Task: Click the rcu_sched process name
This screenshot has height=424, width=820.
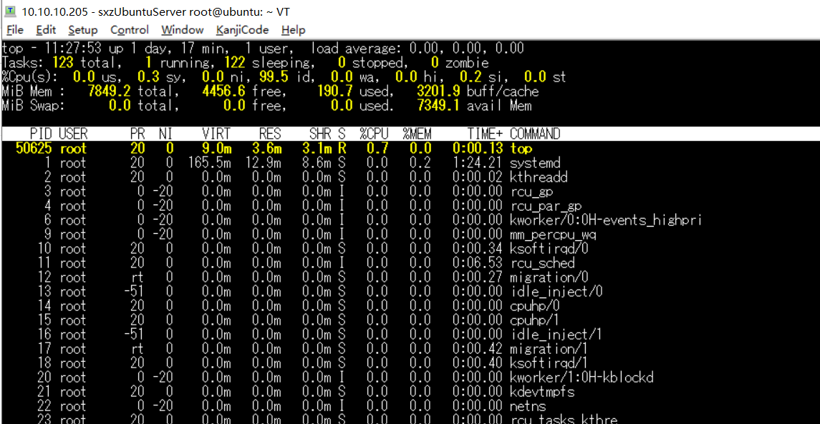Action: point(542,263)
